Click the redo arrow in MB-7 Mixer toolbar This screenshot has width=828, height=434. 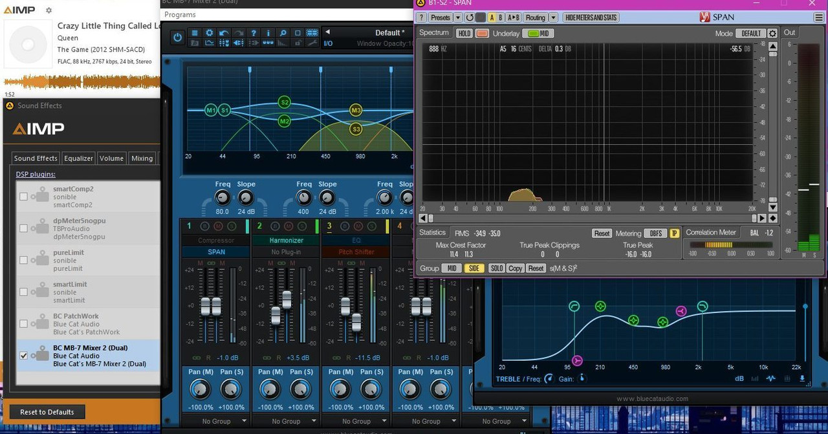pos(238,33)
